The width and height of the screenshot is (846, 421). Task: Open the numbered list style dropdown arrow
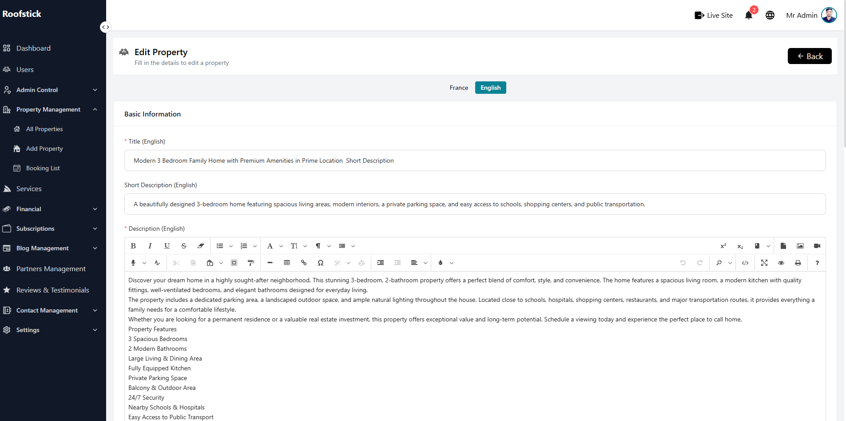(255, 246)
